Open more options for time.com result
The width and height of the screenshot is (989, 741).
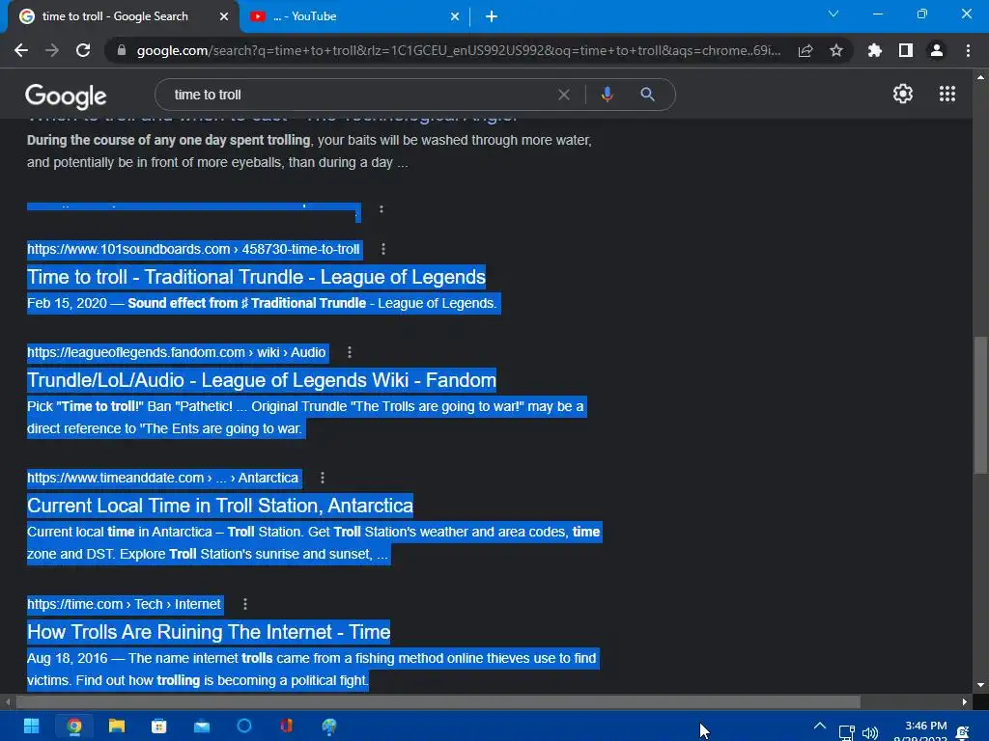coord(245,604)
